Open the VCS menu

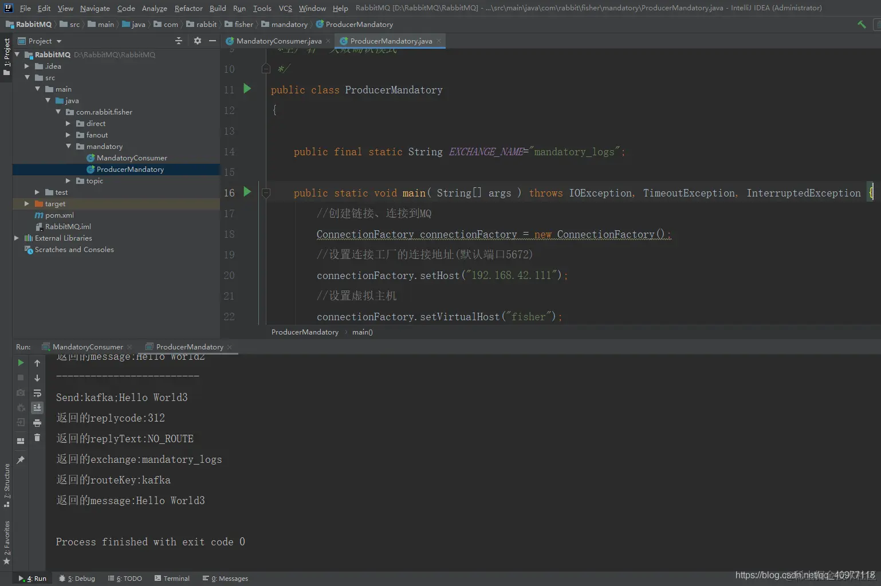click(285, 8)
